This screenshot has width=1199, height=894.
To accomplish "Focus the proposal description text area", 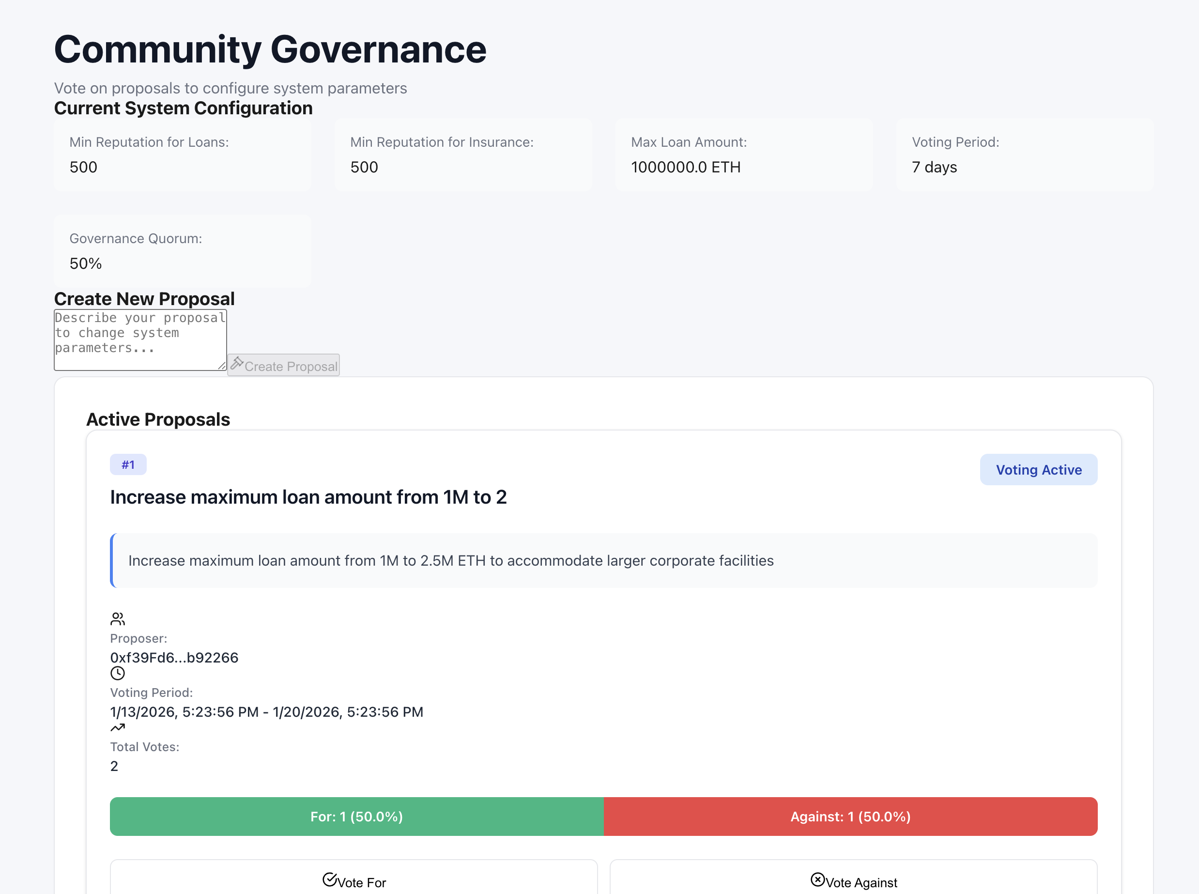I will [x=139, y=340].
